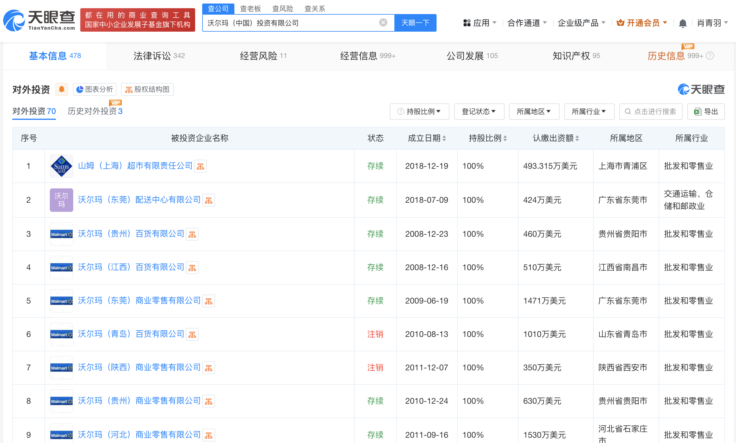Viewport: 736px width, 443px height.
Task: Open the 所属行业 filter dropdown
Action: pyautogui.click(x=589, y=112)
